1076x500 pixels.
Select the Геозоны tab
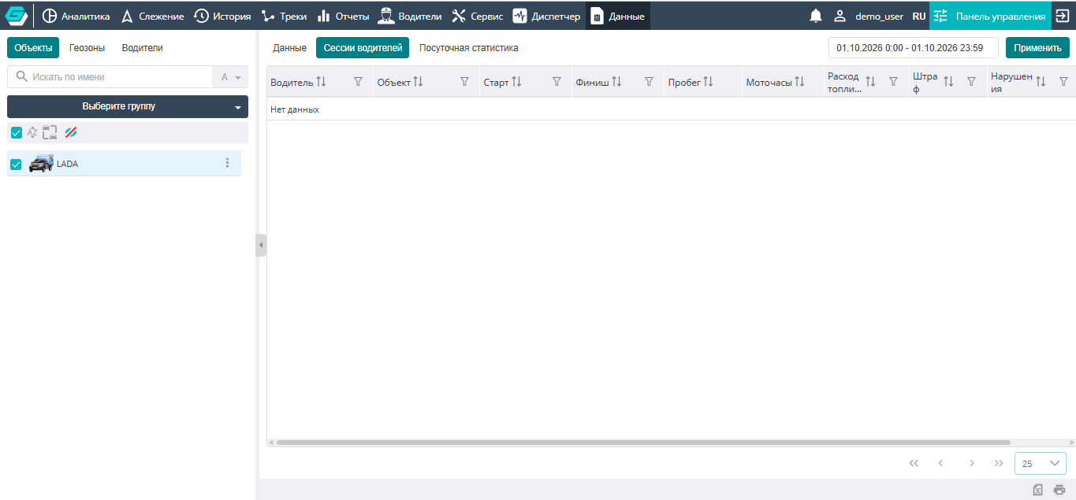click(x=87, y=48)
